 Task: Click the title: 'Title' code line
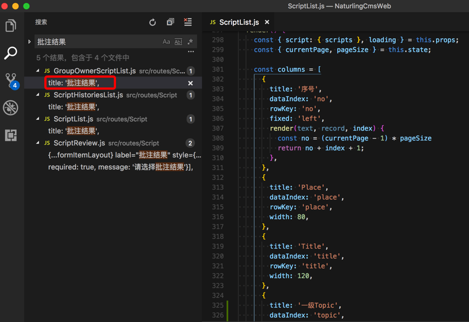tap(298, 247)
